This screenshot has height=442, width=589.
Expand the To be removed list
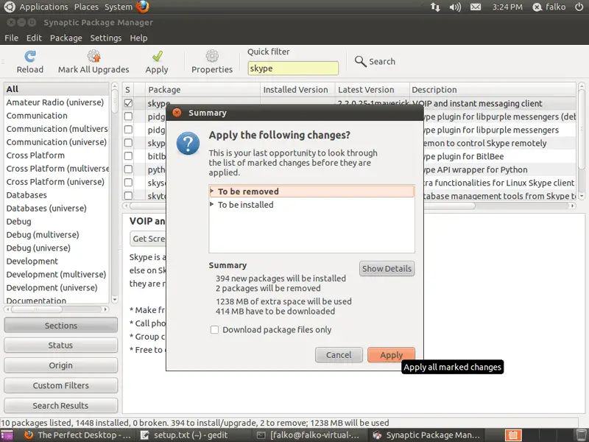tap(212, 191)
